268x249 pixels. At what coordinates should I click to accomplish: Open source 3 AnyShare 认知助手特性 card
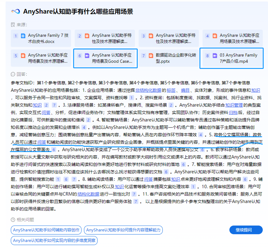tap(169, 38)
